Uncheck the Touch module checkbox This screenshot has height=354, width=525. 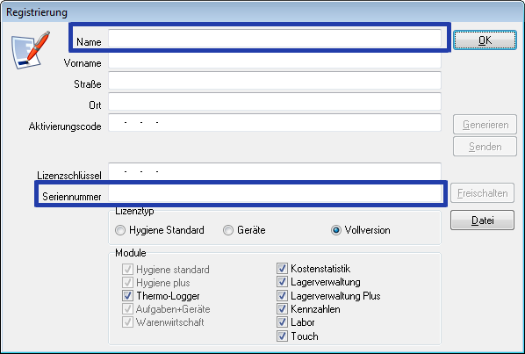(x=282, y=336)
